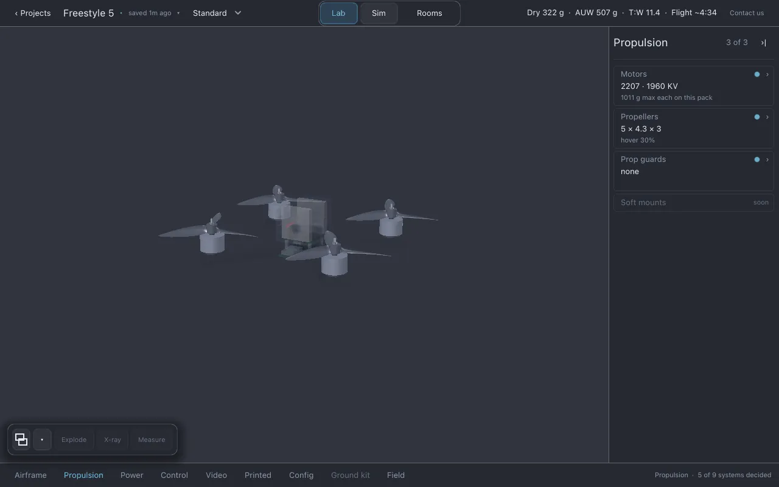Open the Field tab
Image resolution: width=779 pixels, height=487 pixels.
[x=396, y=475]
